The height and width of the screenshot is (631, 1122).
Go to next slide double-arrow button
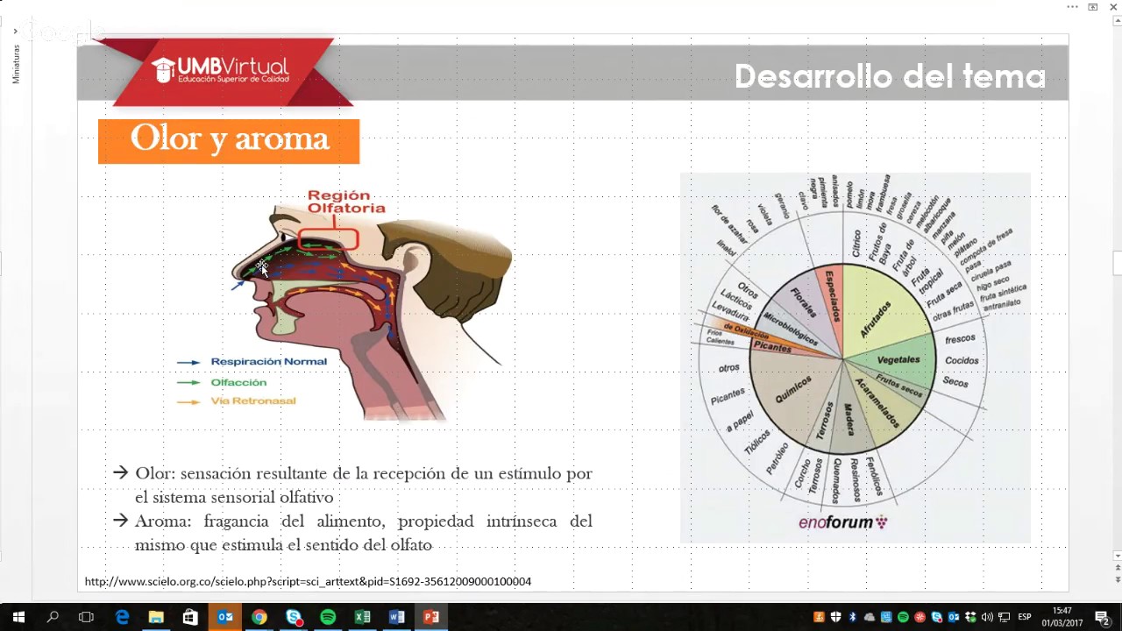tap(1117, 579)
